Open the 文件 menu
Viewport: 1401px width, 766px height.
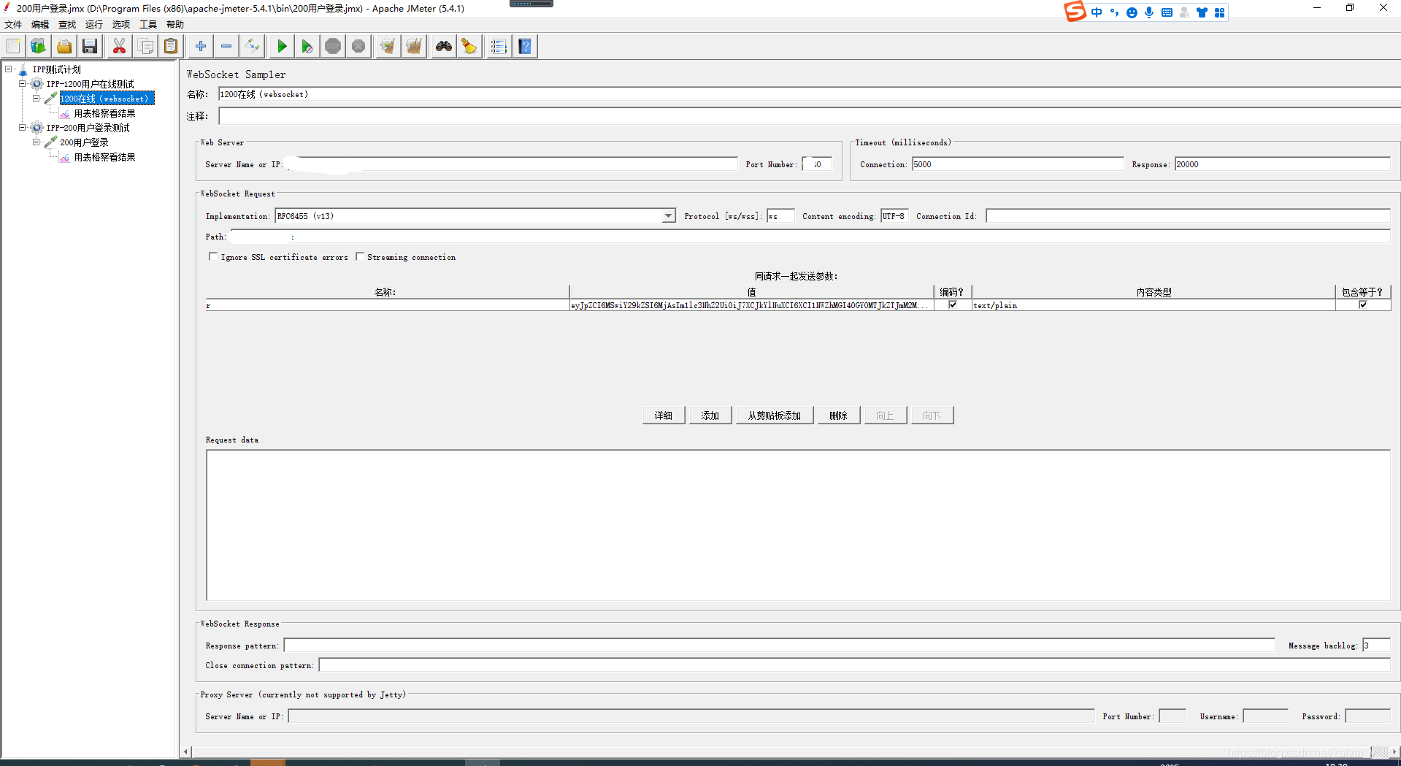point(13,25)
